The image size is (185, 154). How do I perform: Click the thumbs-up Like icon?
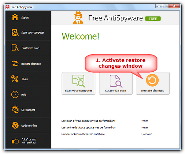click(15, 141)
